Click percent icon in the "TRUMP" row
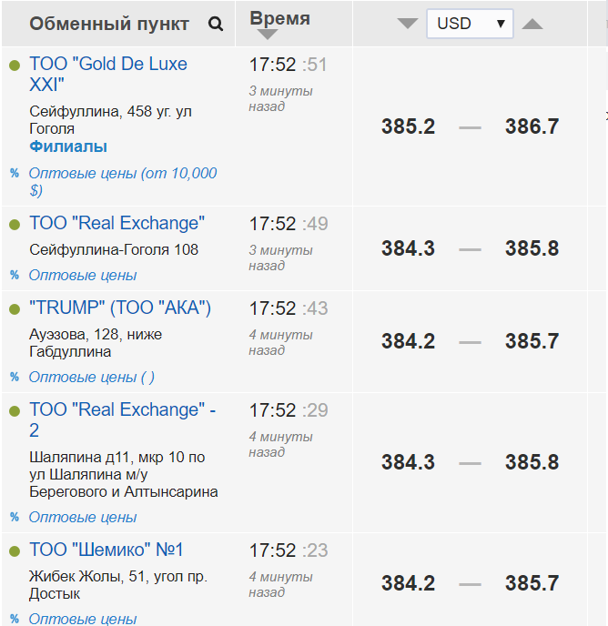The image size is (608, 626). (14, 377)
